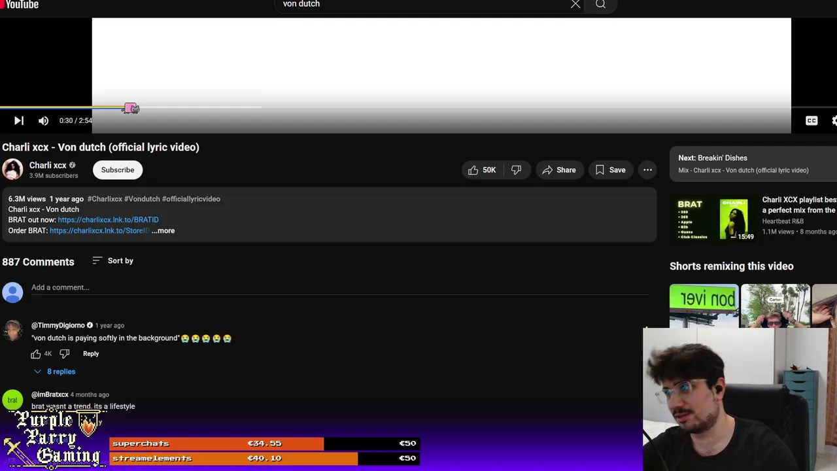Click the YouTube logo

coord(20,5)
